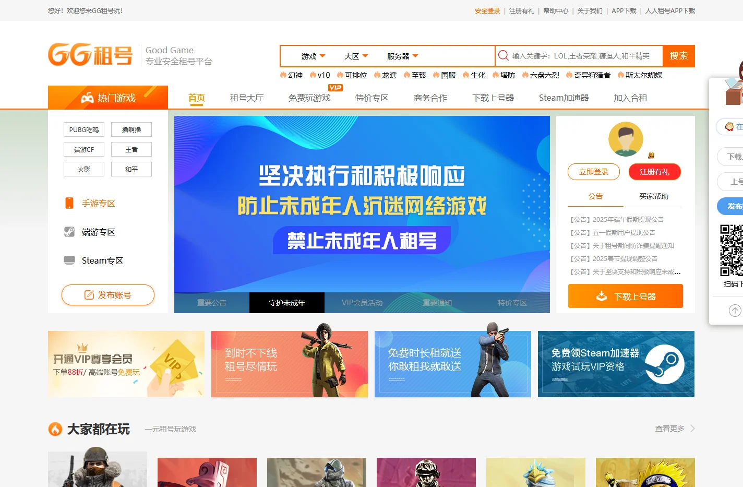Click the gamepad icon in 热门游戏
The image size is (743, 487).
point(87,98)
